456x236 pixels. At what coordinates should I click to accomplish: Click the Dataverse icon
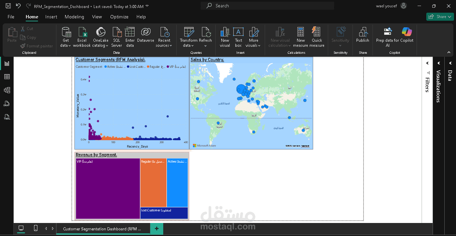146,33
